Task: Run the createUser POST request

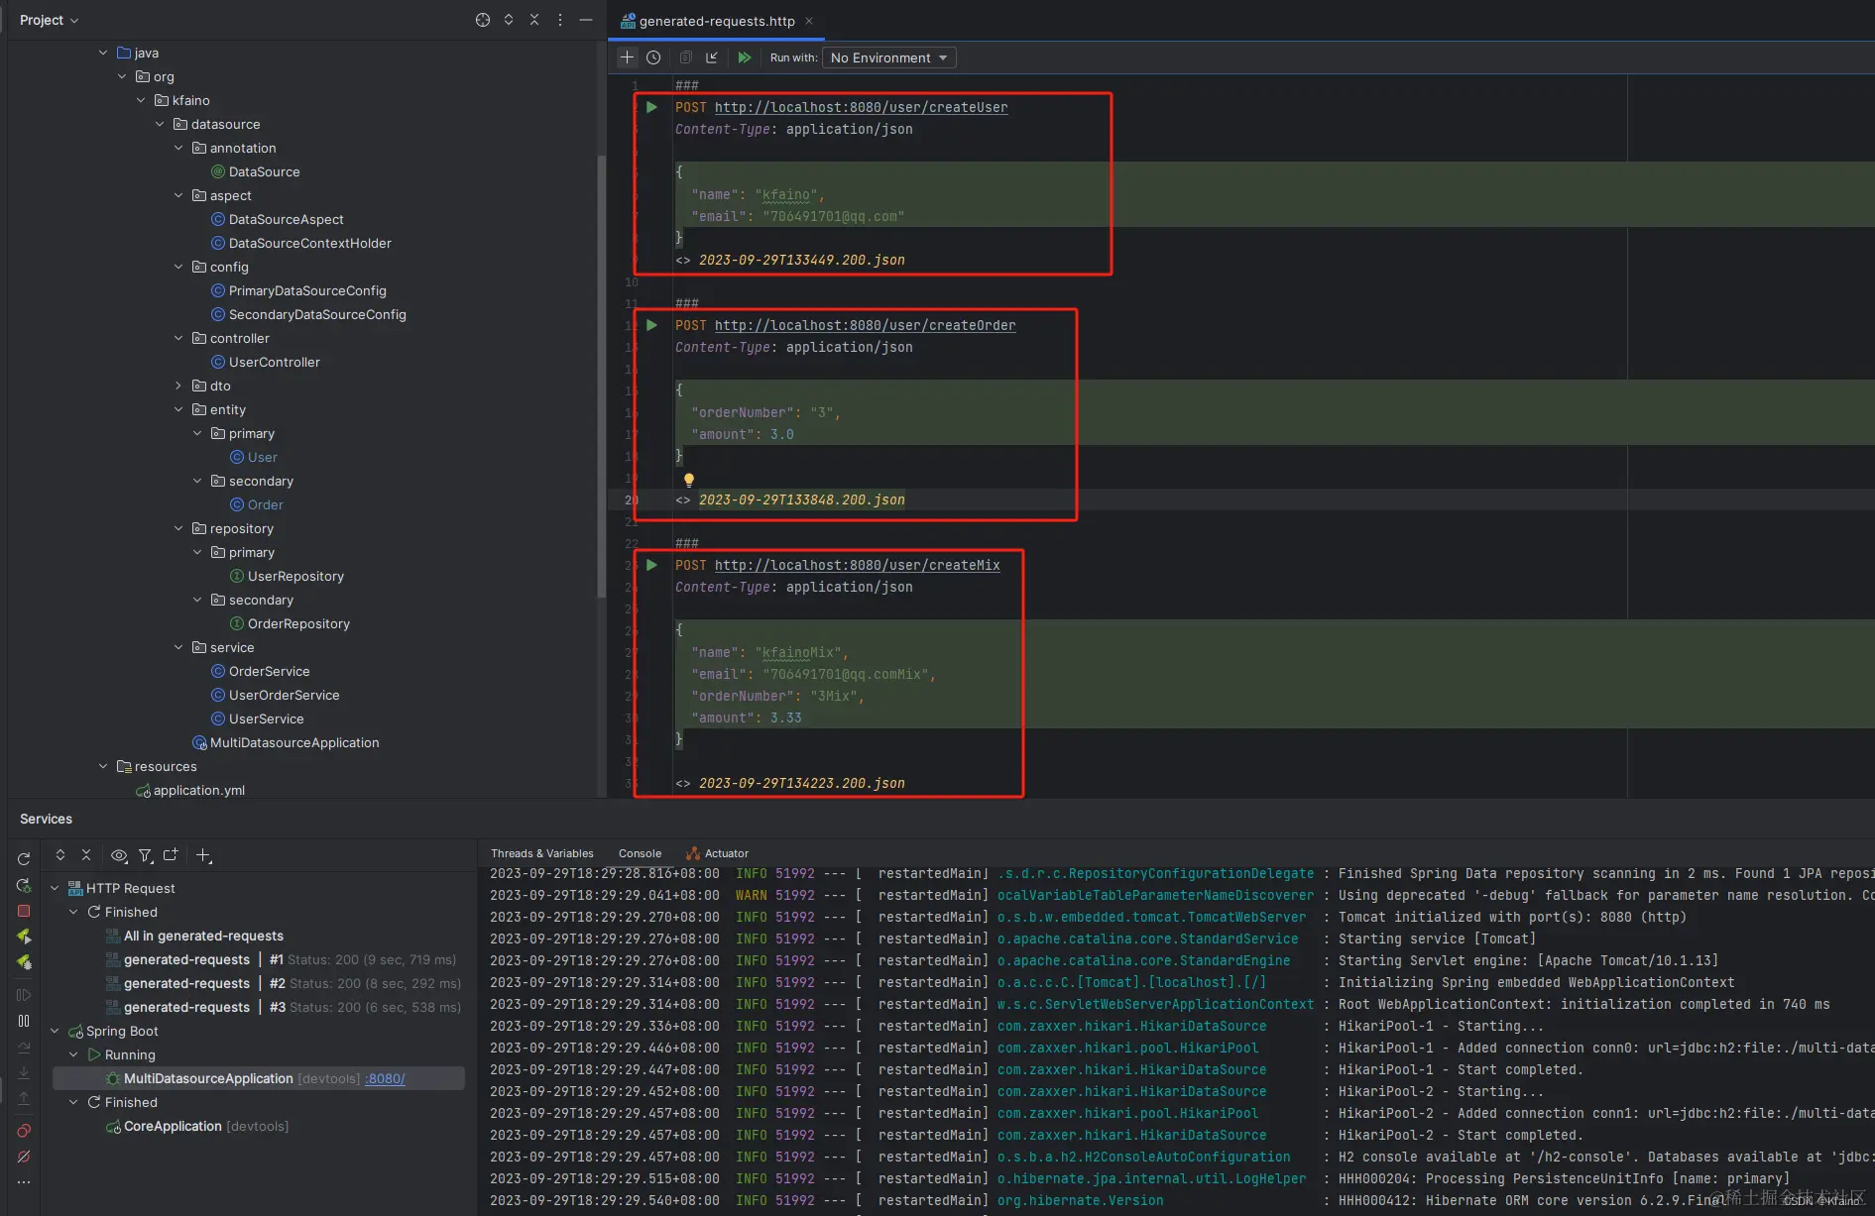Action: [651, 107]
